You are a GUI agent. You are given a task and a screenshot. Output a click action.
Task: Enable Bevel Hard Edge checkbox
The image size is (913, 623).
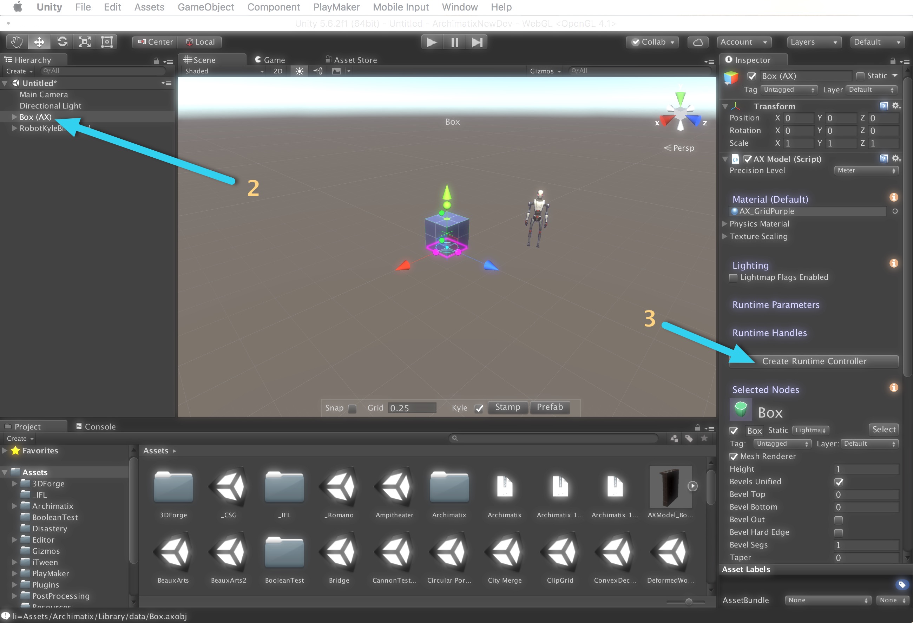pos(838,533)
